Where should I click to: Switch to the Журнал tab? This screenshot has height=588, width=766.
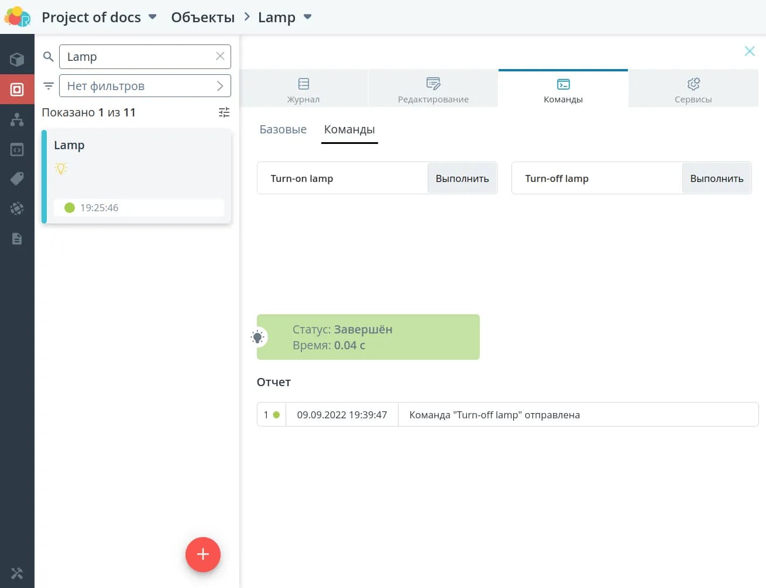tap(303, 90)
